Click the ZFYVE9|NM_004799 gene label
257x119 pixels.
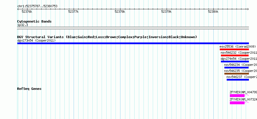(243, 92)
